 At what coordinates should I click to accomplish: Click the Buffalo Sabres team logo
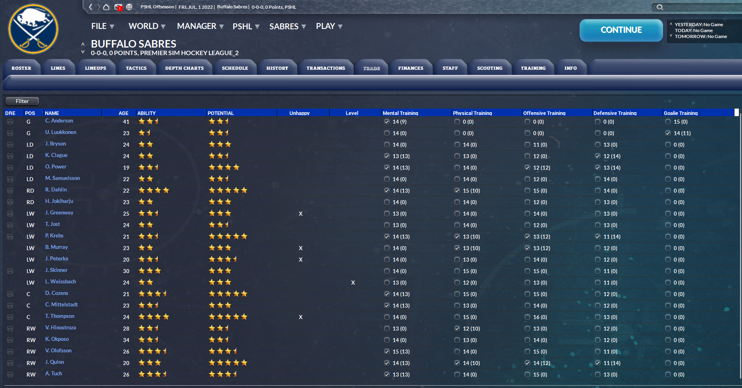[x=33, y=29]
